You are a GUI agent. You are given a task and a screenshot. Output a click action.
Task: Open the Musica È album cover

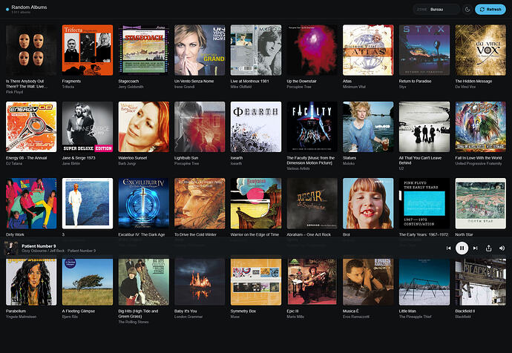point(368,282)
